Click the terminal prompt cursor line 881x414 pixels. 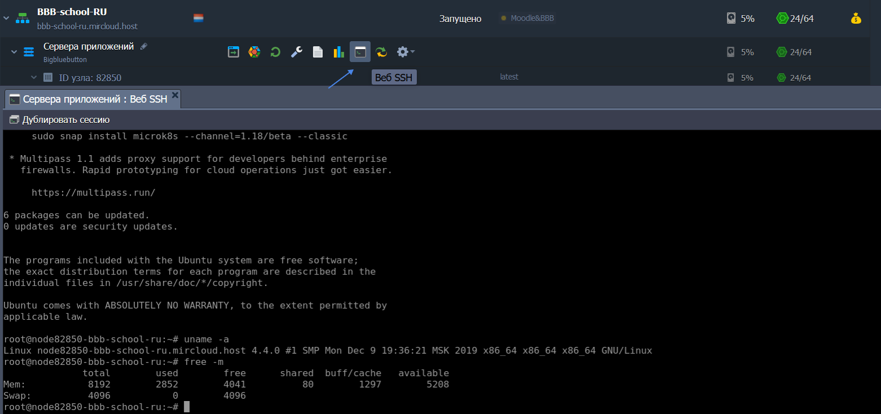coord(187,407)
